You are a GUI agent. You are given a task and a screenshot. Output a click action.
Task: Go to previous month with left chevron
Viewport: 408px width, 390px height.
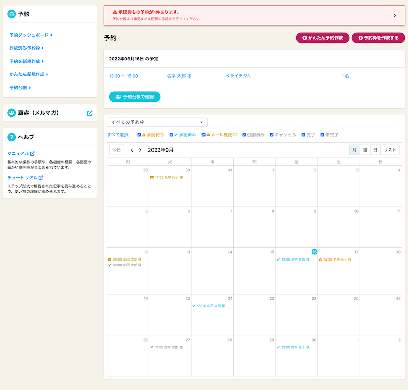pyautogui.click(x=132, y=150)
